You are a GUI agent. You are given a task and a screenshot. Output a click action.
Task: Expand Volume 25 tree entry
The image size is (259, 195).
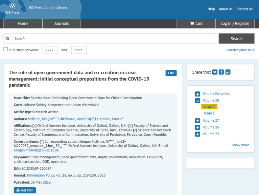tap(198, 134)
